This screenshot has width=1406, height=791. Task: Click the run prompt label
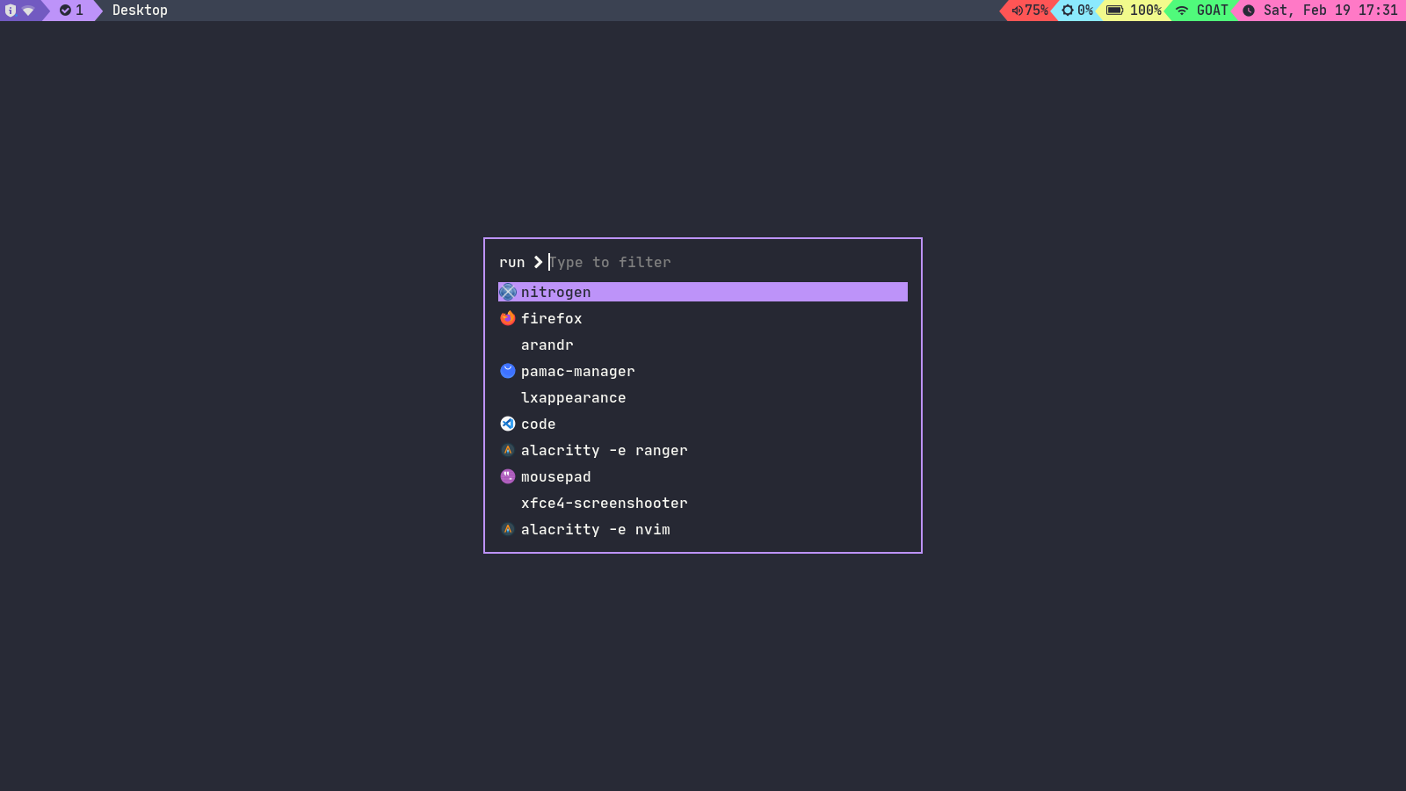512,262
